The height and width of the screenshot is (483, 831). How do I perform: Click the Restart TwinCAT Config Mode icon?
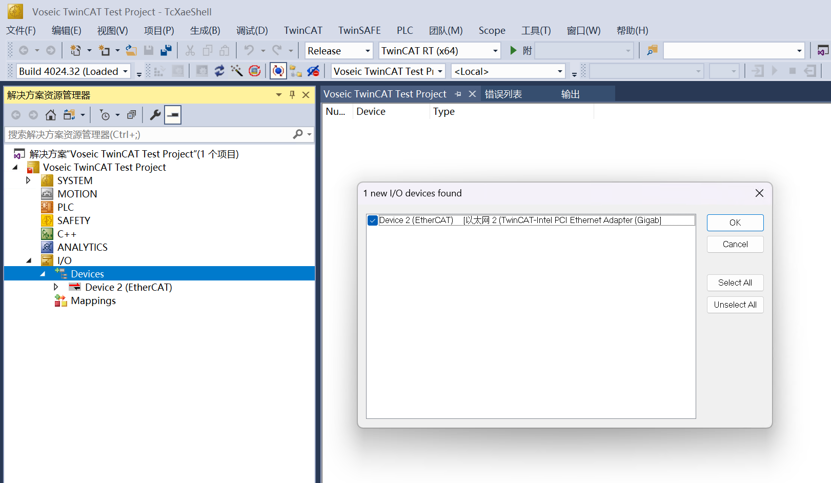point(202,71)
